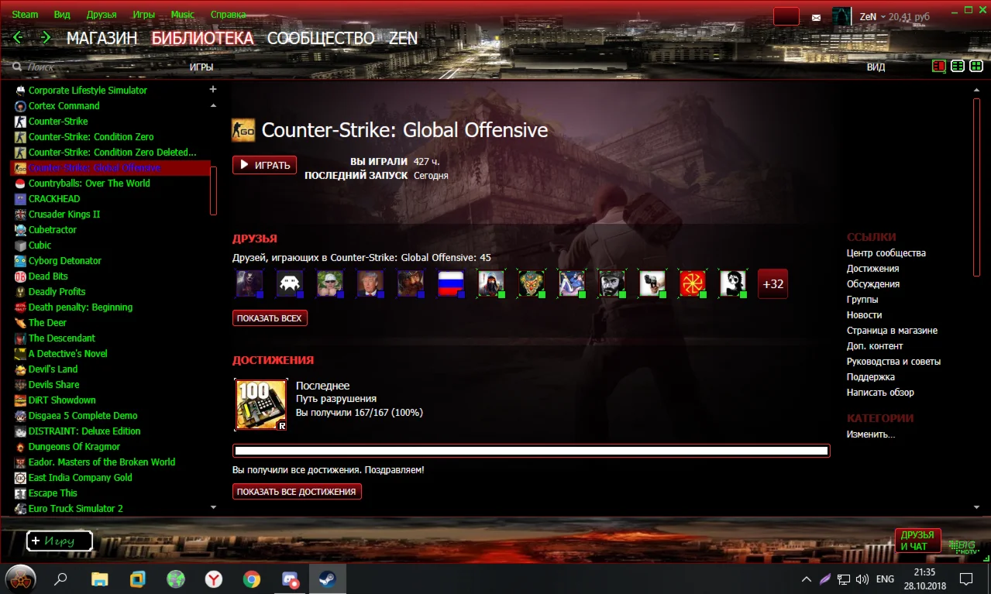
Task: Open the Игры menu
Action: point(143,15)
